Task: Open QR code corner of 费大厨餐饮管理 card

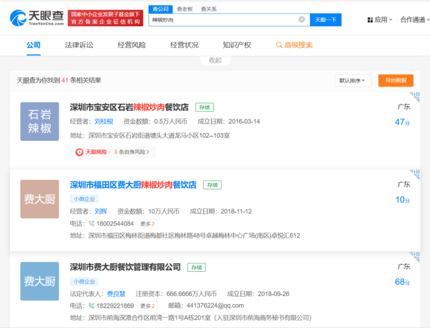Action: (x=415, y=257)
